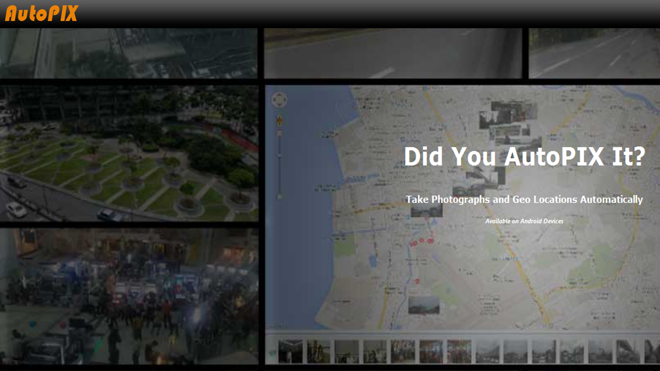Viewport: 660px width, 371px height.
Task: Click the map zoom-out button below slider
Action: coord(279,196)
